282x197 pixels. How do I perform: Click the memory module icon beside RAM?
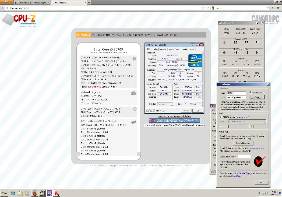click(x=134, y=122)
